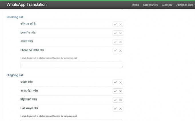The image size is (195, 121).
Task: Approve the 'Phone Aa Raha Hai' translation
Action: (x=115, y=51)
